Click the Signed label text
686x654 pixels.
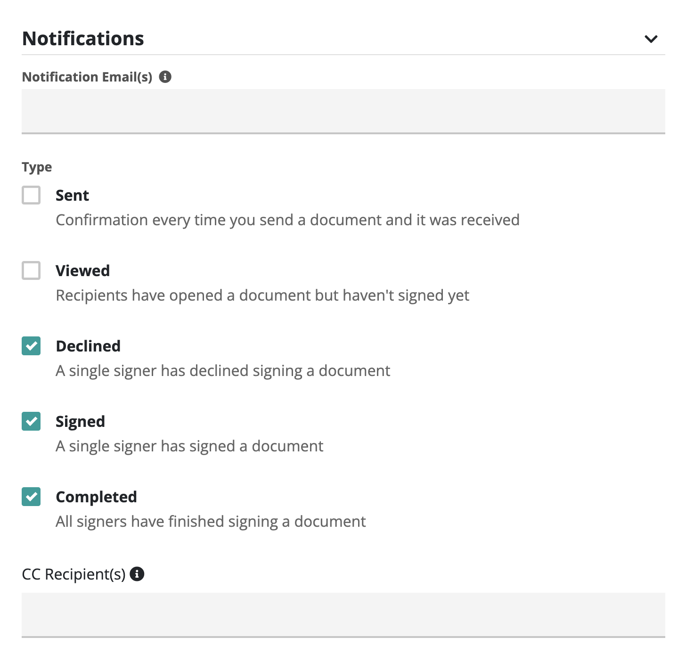pyautogui.click(x=81, y=421)
